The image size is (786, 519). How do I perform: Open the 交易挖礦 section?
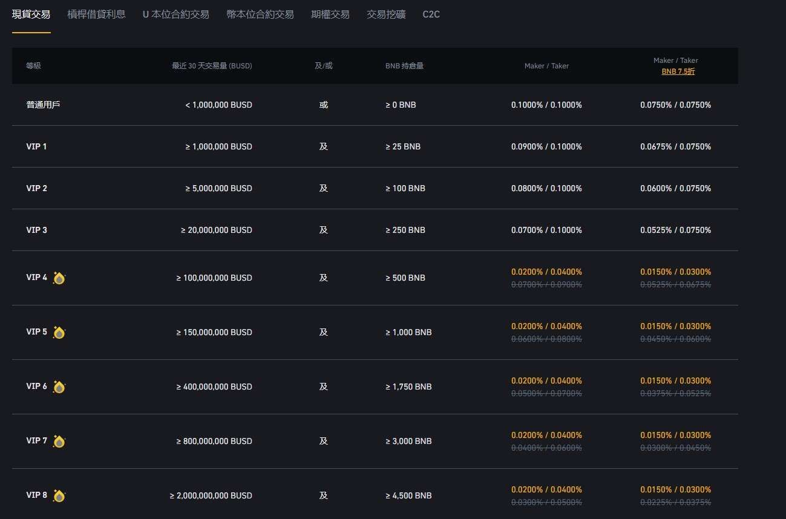coord(385,14)
